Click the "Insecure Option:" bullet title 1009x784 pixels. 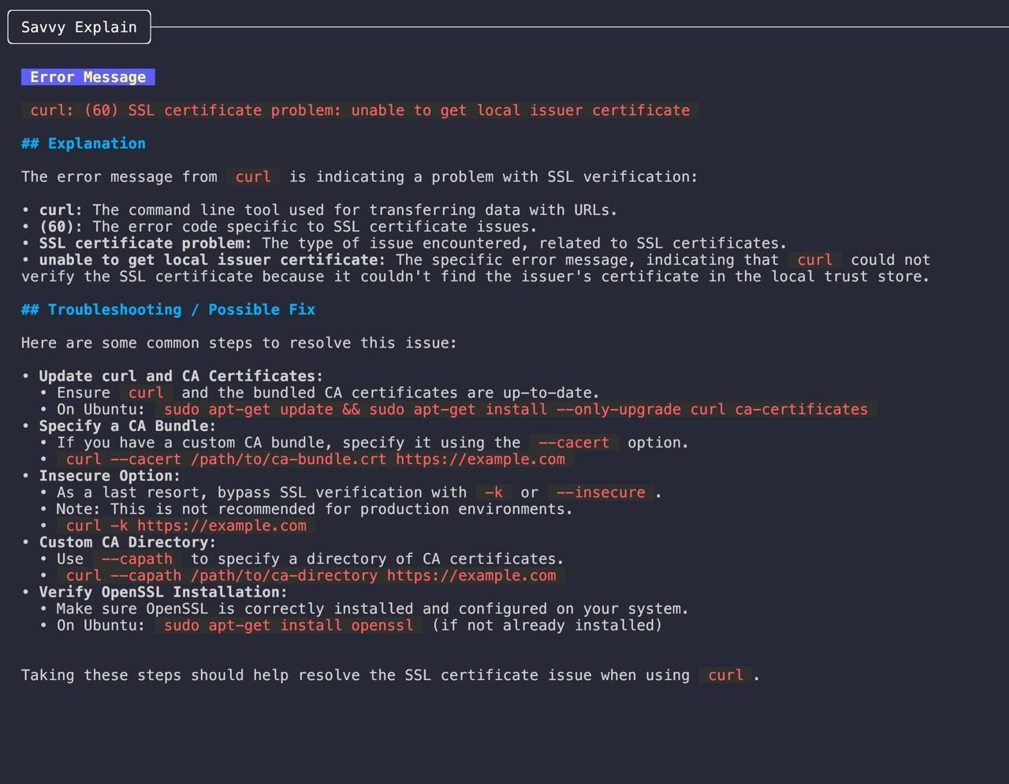(x=110, y=476)
